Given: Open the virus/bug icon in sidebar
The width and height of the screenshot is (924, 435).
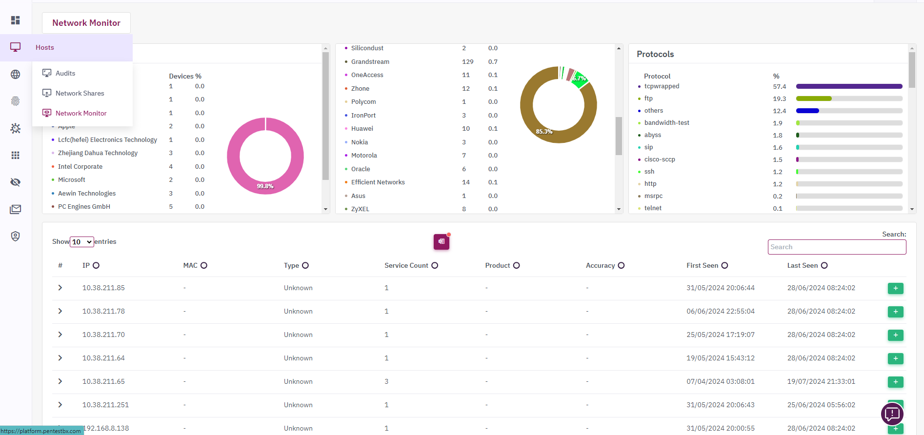Looking at the screenshot, I should [x=16, y=128].
